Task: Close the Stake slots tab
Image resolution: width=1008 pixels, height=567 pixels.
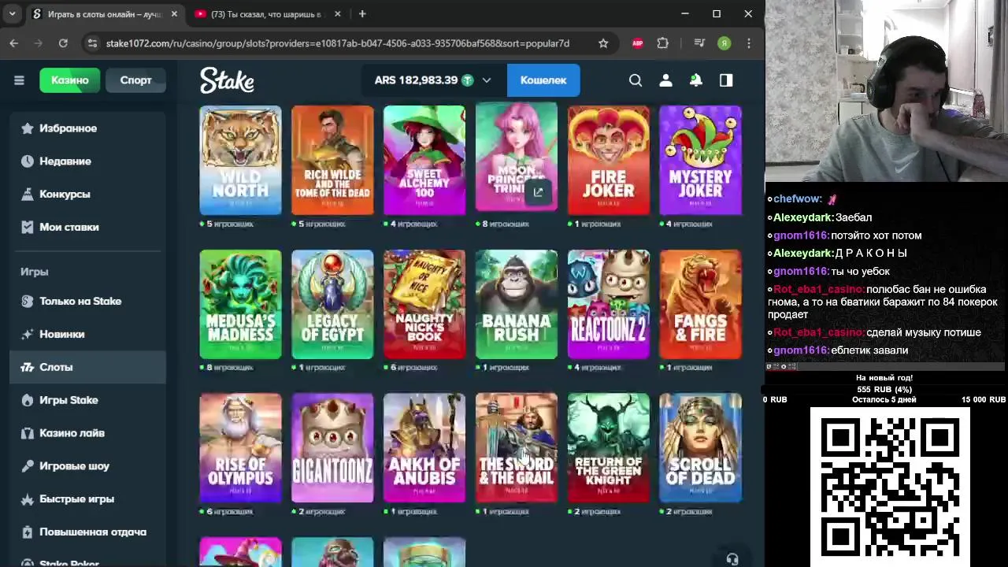Action: (x=174, y=14)
